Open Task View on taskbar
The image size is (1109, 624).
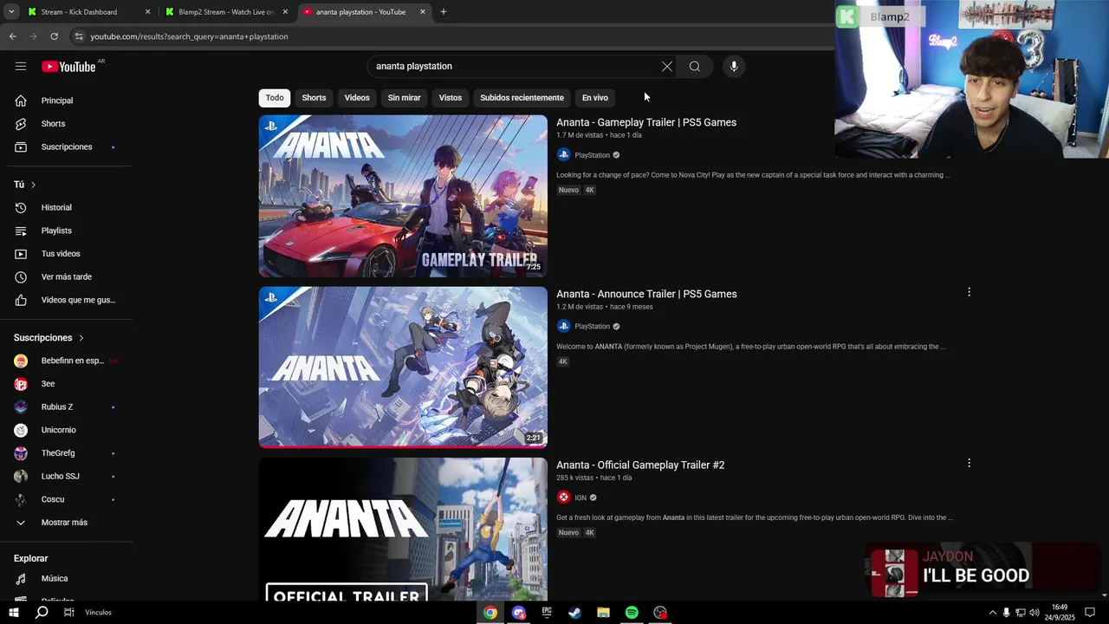(x=68, y=613)
